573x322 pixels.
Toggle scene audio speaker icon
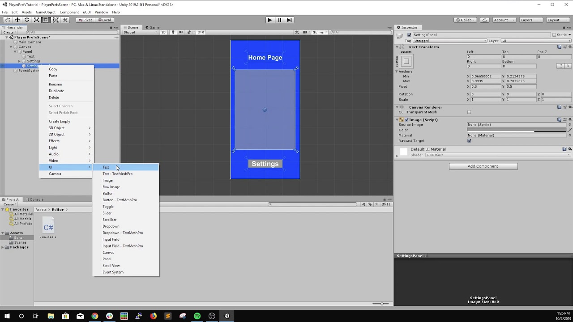coord(180,32)
